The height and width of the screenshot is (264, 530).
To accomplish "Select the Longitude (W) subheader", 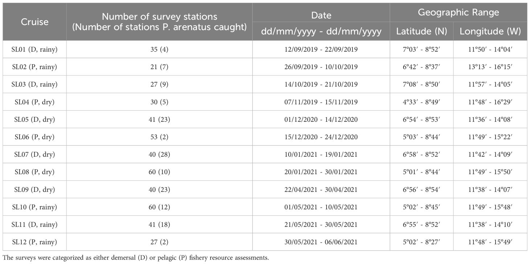I will click(490, 32).
